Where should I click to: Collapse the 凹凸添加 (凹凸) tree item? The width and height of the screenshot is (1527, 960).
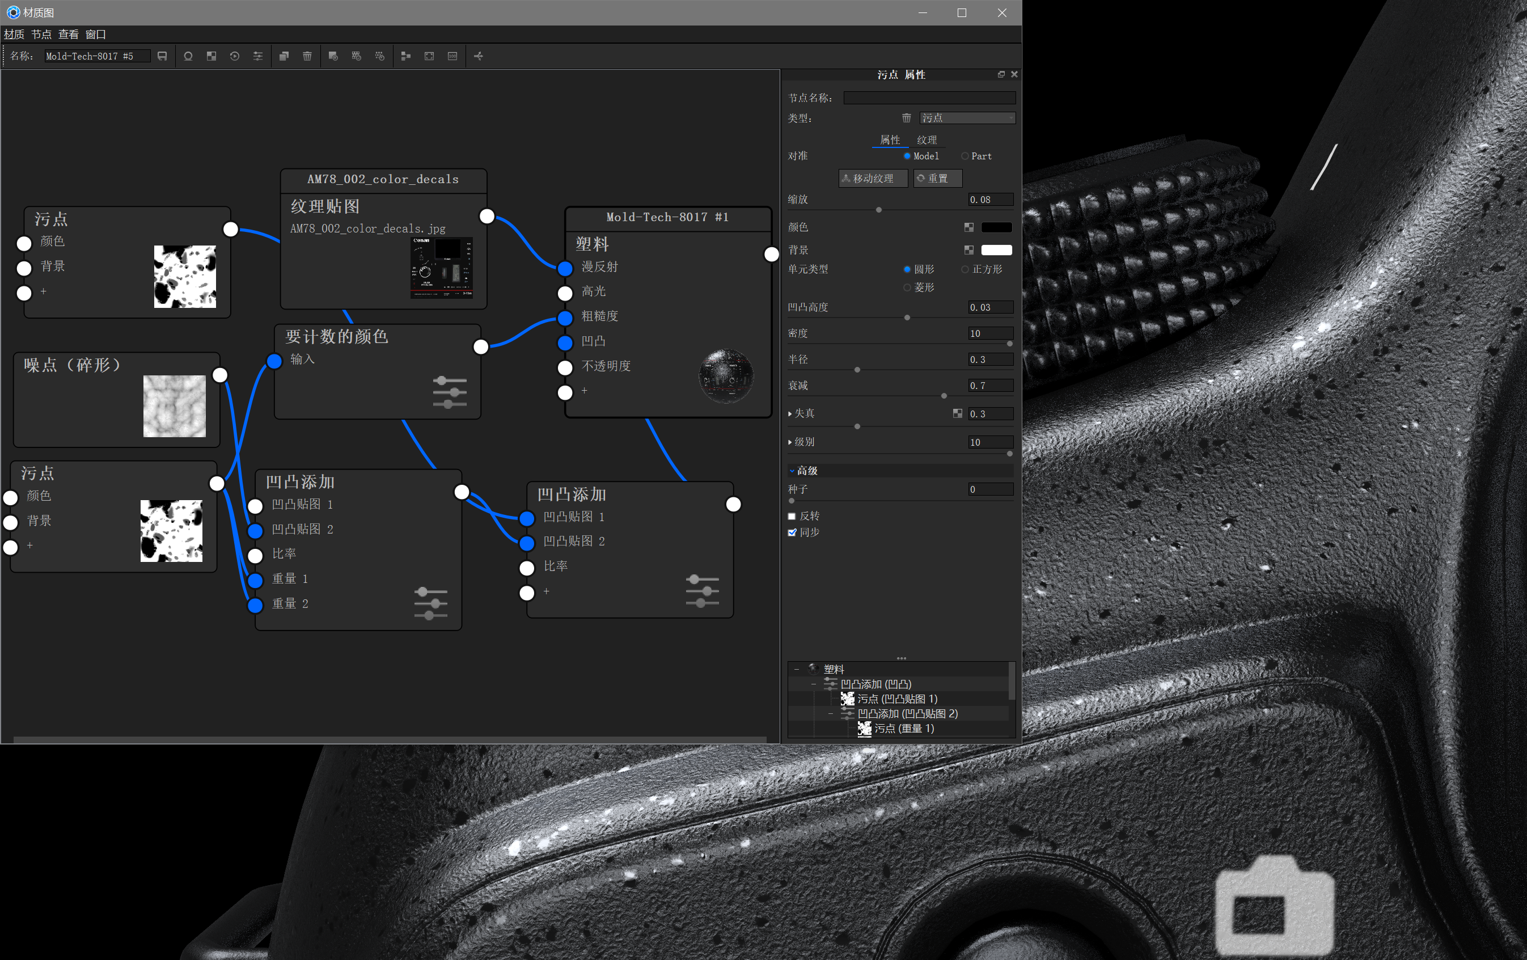point(814,684)
